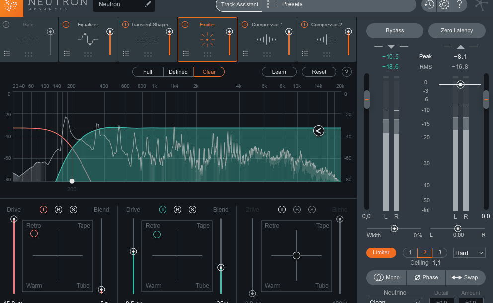Swap channels with the Swap button

coord(465,277)
